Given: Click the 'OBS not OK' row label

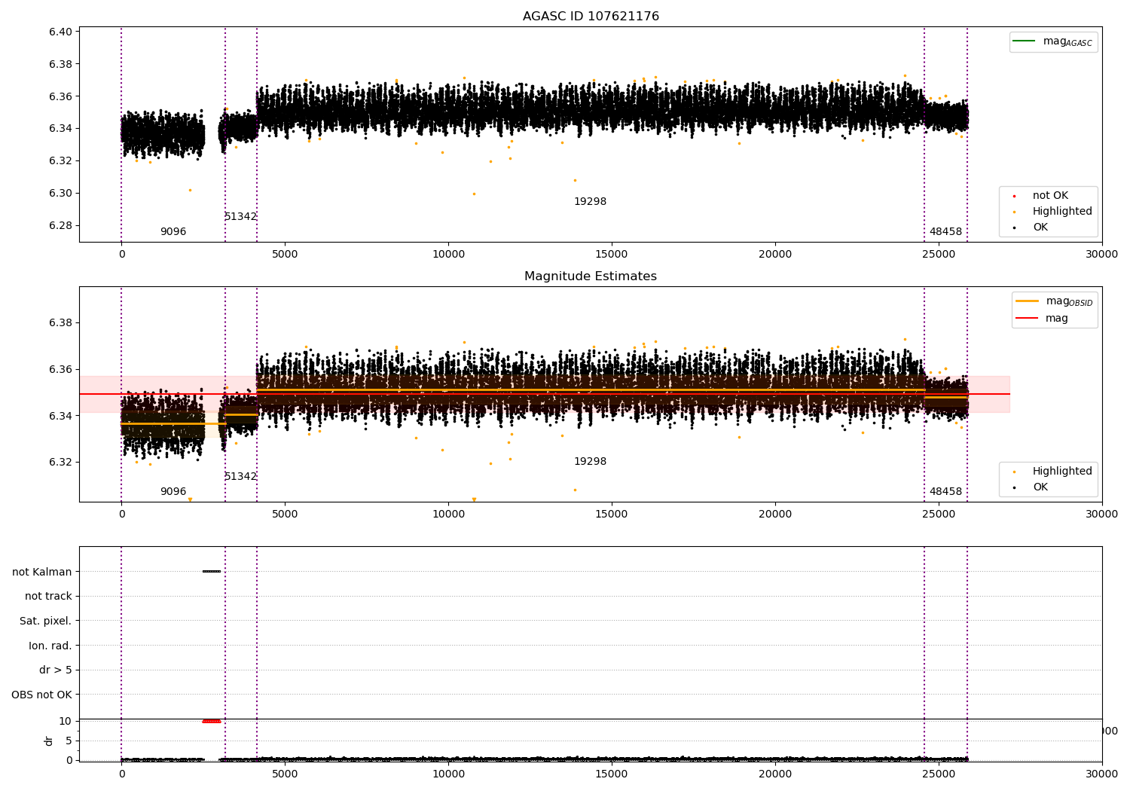Looking at the screenshot, I should [42, 695].
